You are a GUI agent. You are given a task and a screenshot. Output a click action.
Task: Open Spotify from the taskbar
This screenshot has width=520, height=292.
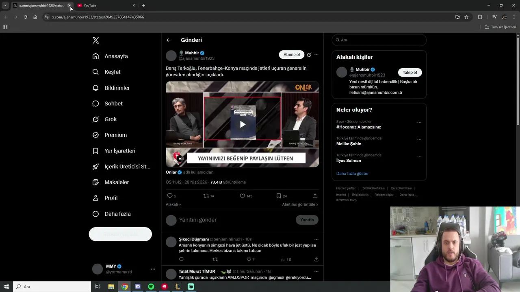(x=151, y=287)
